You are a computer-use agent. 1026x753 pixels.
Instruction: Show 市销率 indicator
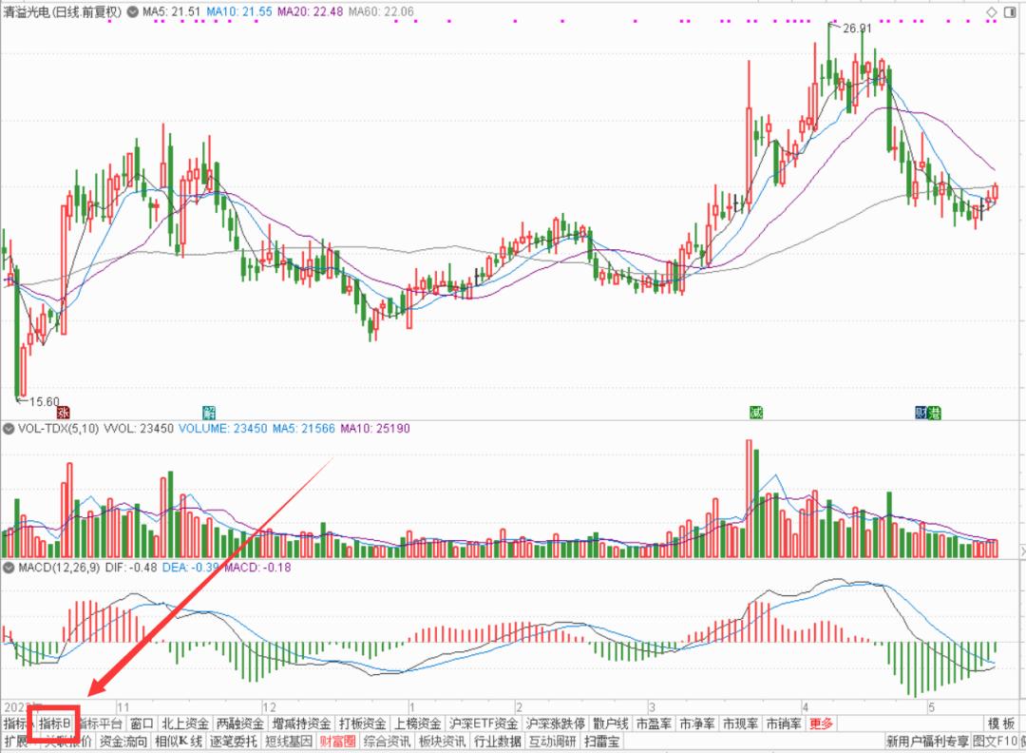tap(783, 724)
